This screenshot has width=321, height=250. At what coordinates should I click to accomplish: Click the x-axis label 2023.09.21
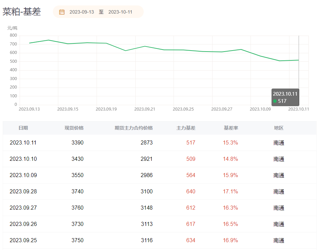(x=145, y=109)
